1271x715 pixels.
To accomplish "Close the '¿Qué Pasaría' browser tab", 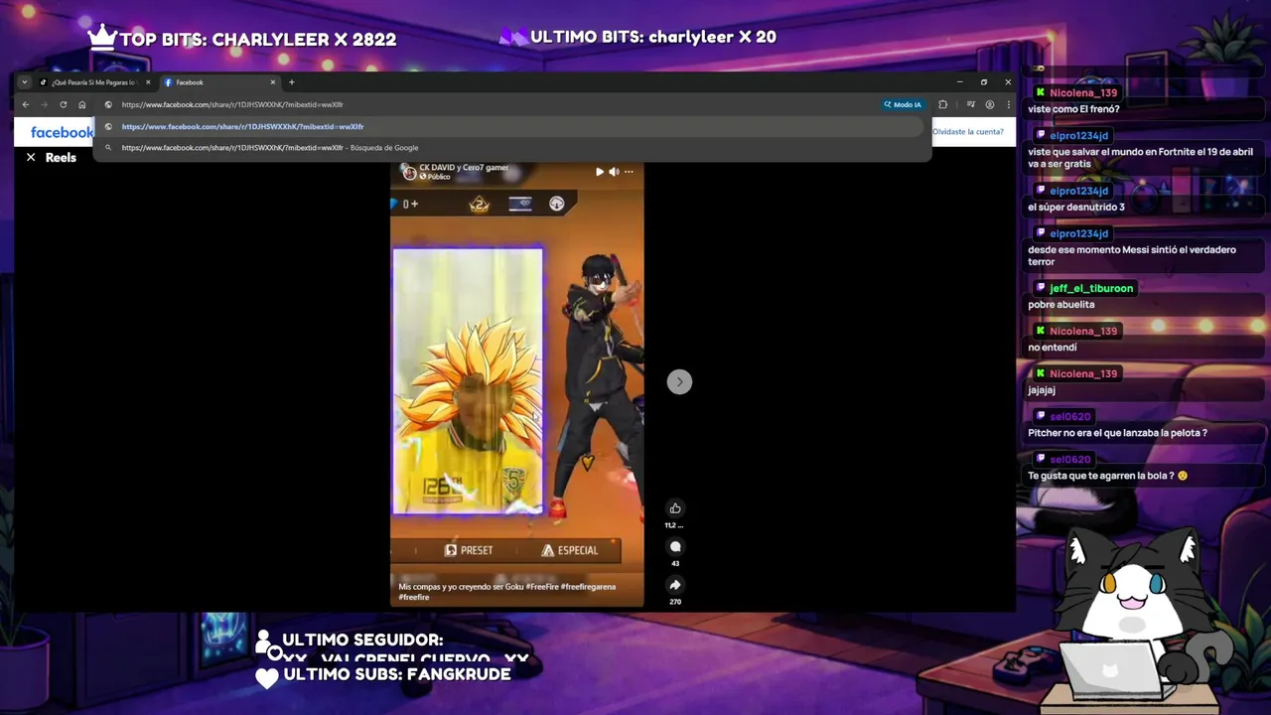I will click(148, 82).
